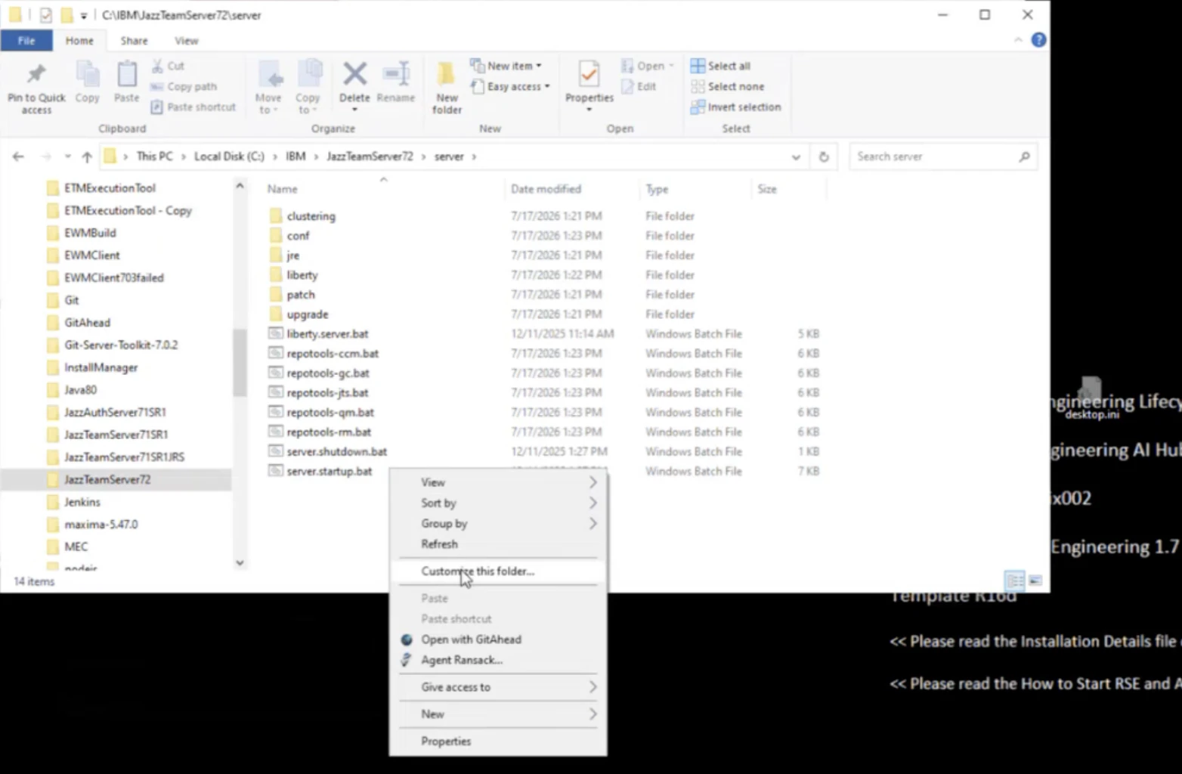Open the ribbon Open dropdown

coord(647,66)
